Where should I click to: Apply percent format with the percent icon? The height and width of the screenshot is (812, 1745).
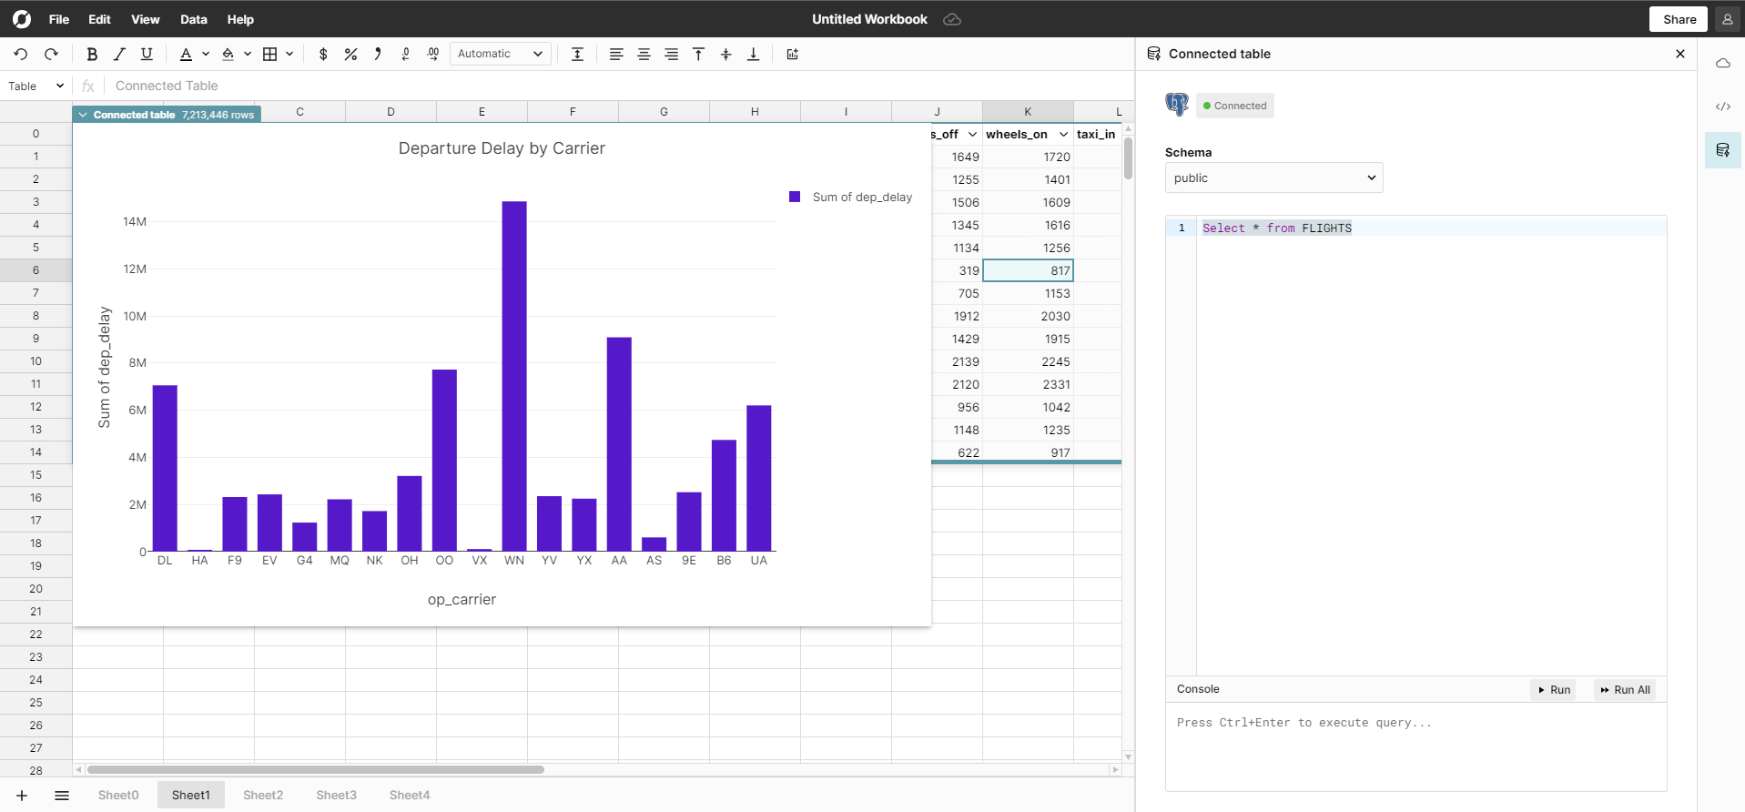(x=350, y=55)
